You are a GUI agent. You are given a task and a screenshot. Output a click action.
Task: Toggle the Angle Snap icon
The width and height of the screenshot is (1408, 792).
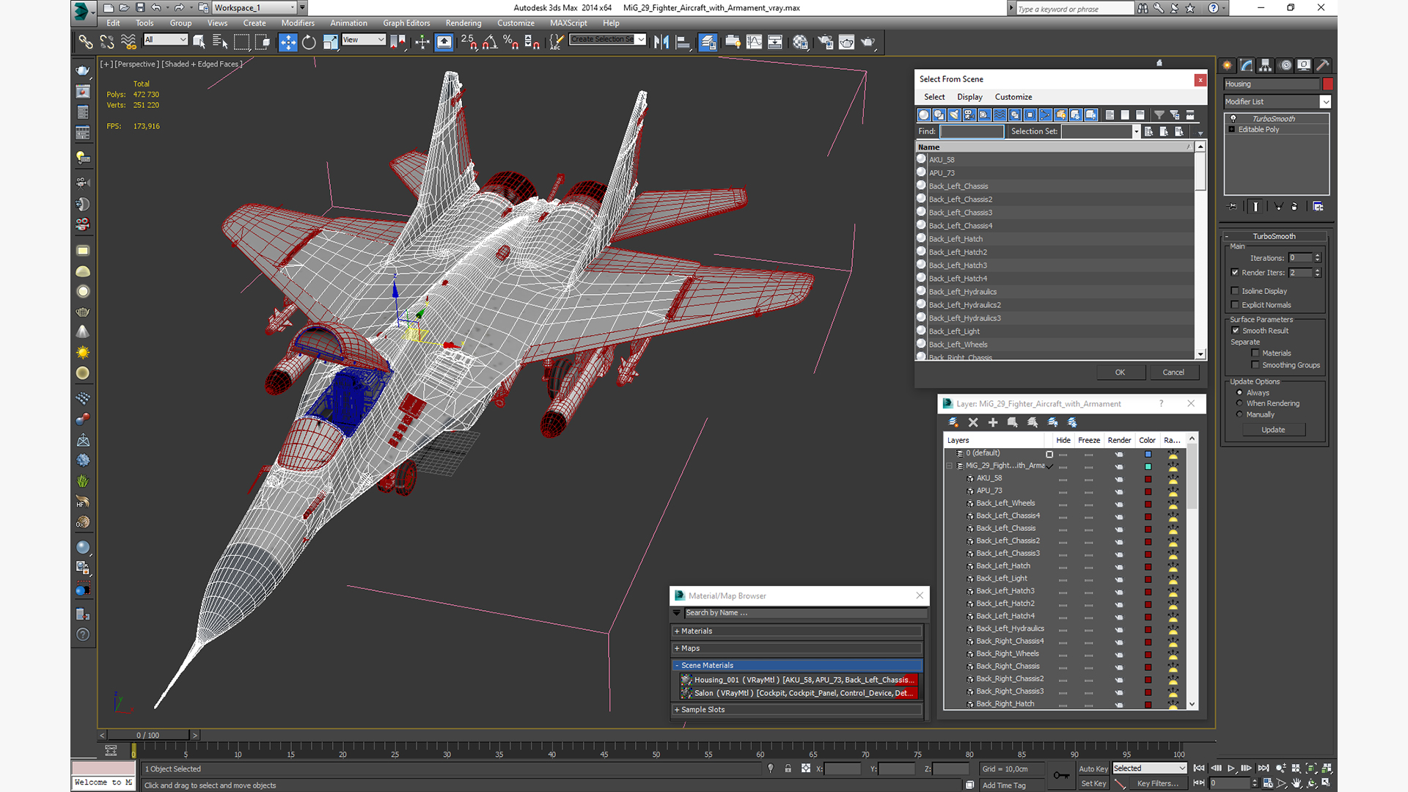(x=490, y=43)
